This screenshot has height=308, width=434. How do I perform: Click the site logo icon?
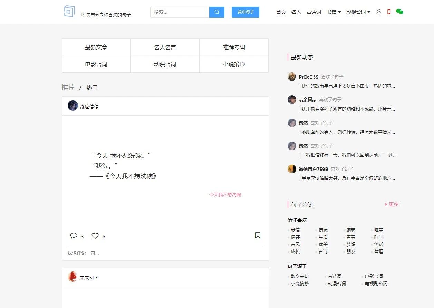[69, 11]
